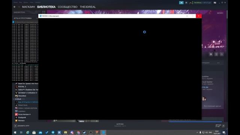This screenshot has width=240, height=135.
Task: Open the friends and chat button
Action: (220, 126)
